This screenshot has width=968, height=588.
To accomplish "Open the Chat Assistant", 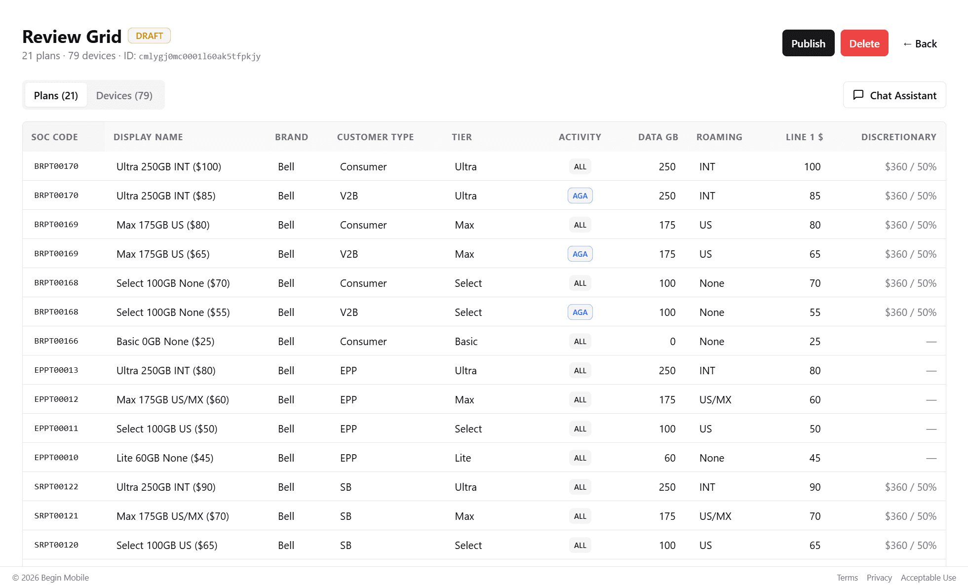I will 894,95.
